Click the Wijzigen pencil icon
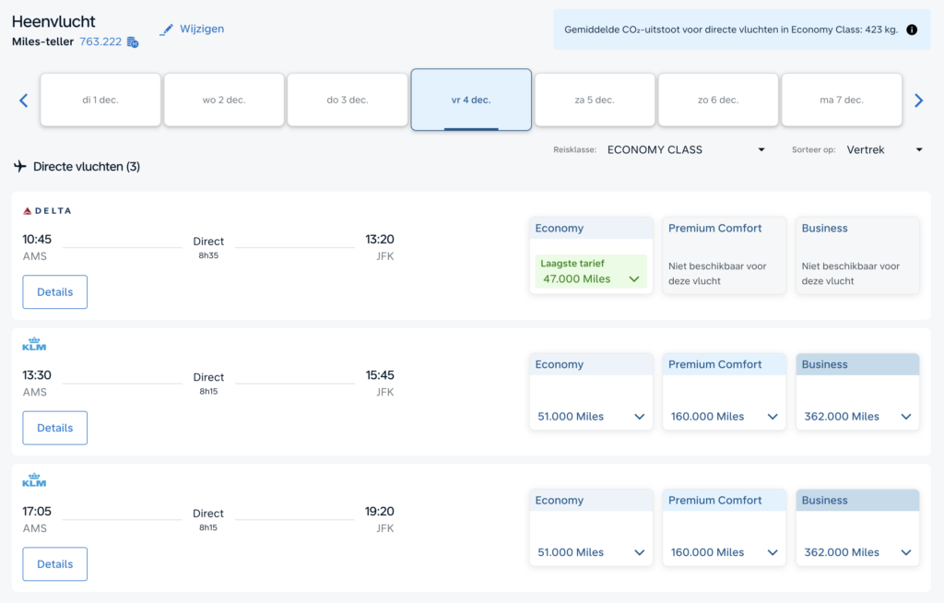Screen dimensions: 944x603 pos(166,30)
